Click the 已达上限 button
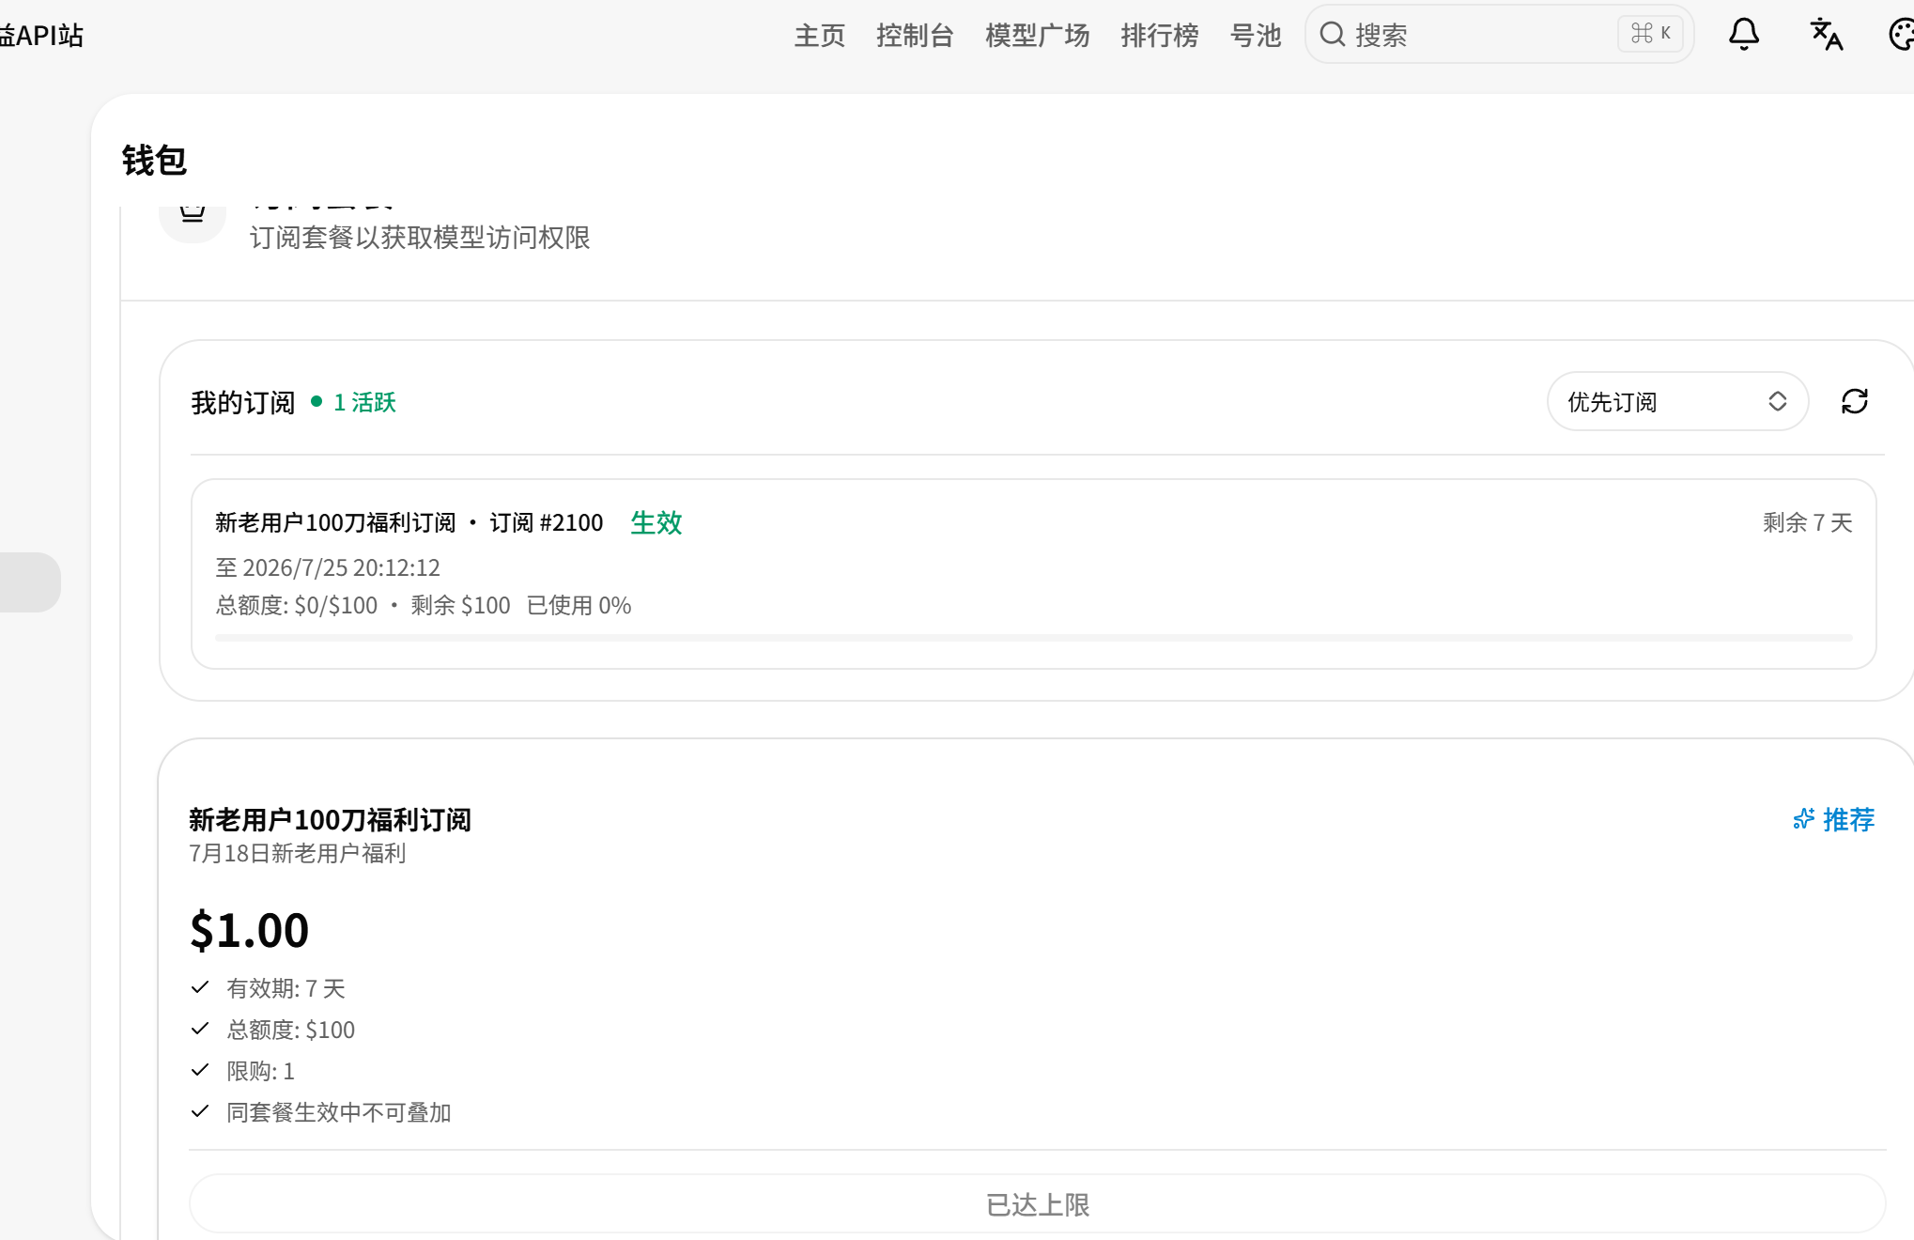 coord(1038,1204)
